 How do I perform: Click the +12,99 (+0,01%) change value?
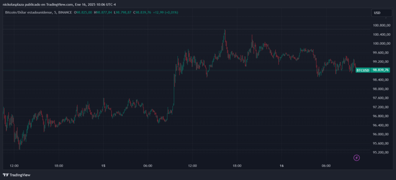click(x=166, y=13)
